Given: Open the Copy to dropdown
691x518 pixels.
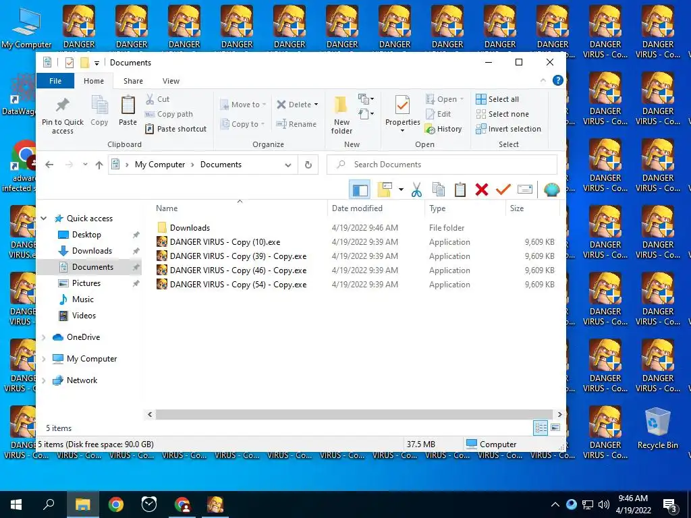Looking at the screenshot, I should (x=243, y=124).
